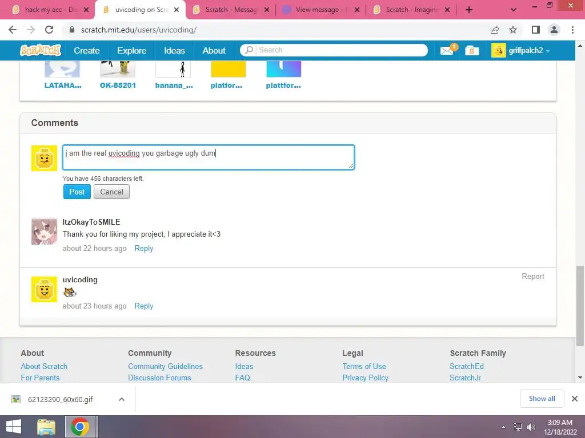Image resolution: width=585 pixels, height=438 pixels.
Task: Open the Ideas navbar item
Action: click(174, 51)
